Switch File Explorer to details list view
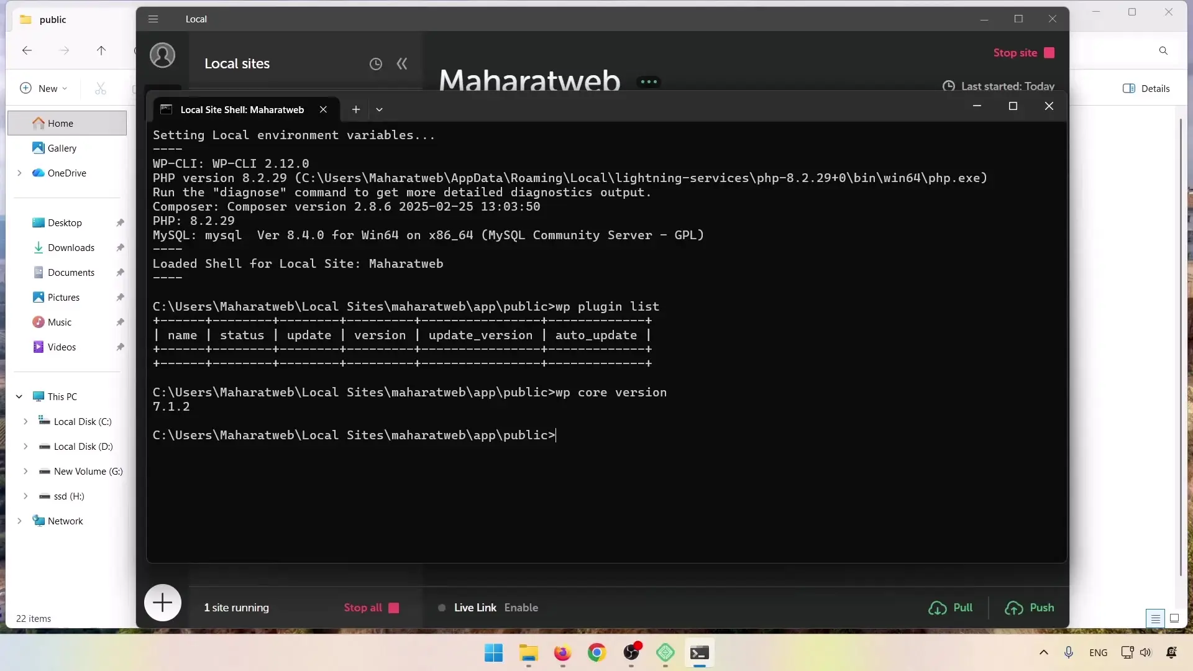The width and height of the screenshot is (1193, 671). [x=1155, y=618]
